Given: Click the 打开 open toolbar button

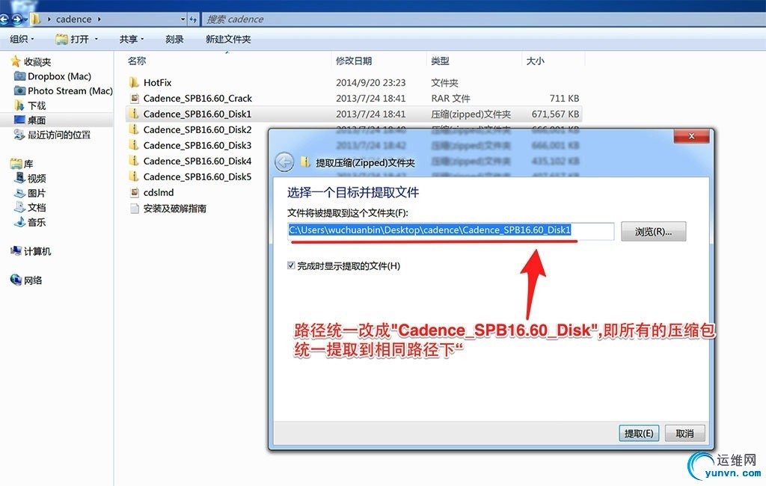Looking at the screenshot, I should 73,39.
